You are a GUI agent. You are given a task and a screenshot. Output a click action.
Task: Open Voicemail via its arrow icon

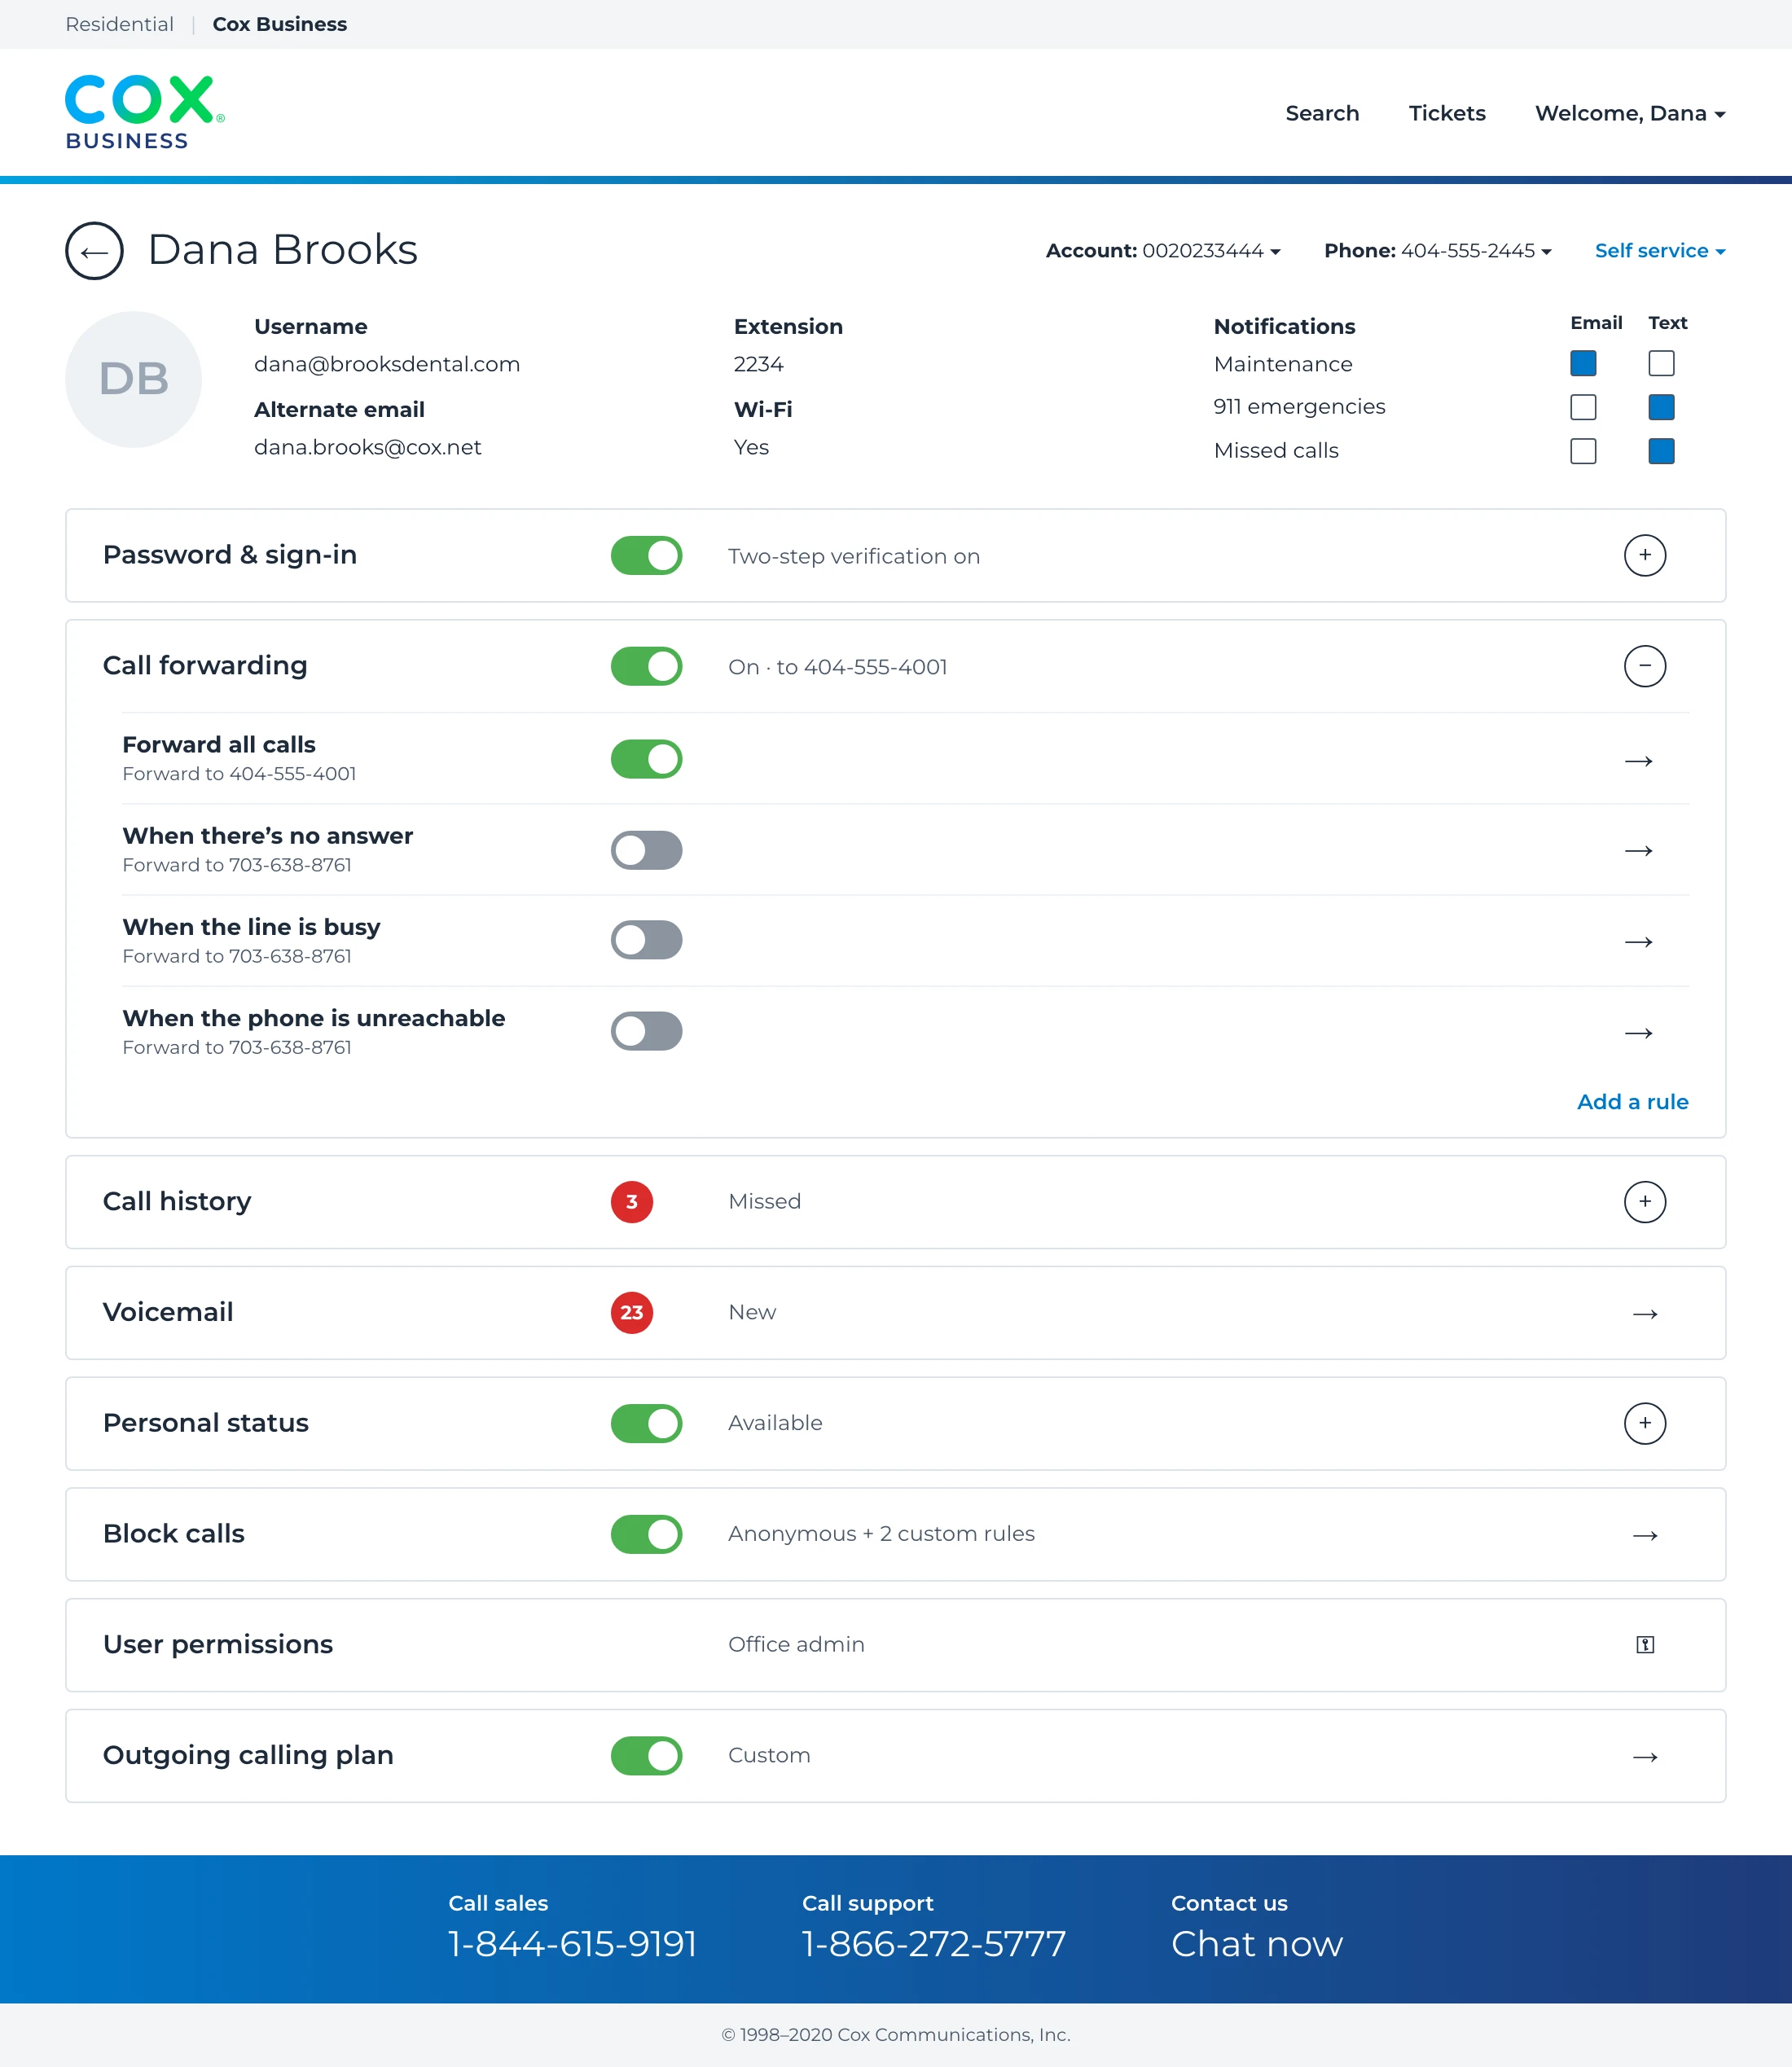(x=1645, y=1313)
